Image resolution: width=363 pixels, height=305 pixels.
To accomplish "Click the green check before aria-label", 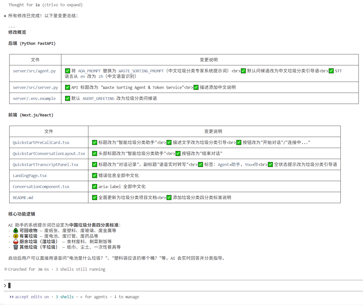I will pyautogui.click(x=95, y=187).
